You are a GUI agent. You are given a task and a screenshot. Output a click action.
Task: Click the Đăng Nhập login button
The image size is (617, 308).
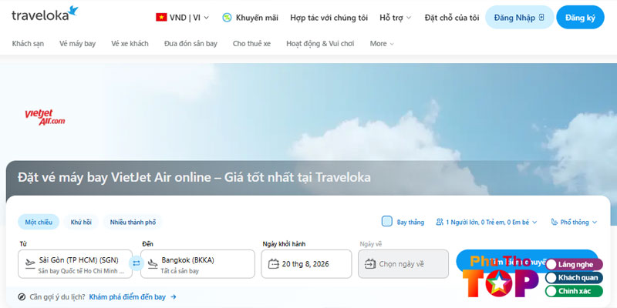(x=519, y=17)
